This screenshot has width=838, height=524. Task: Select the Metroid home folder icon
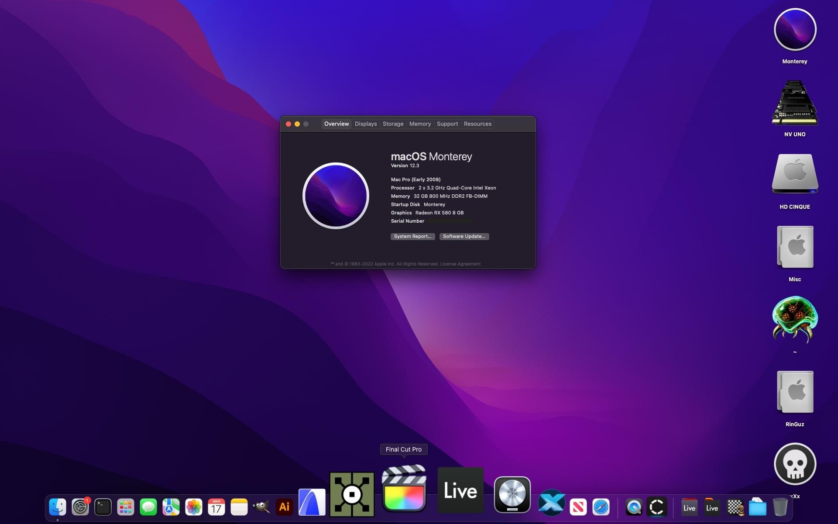[x=795, y=319]
